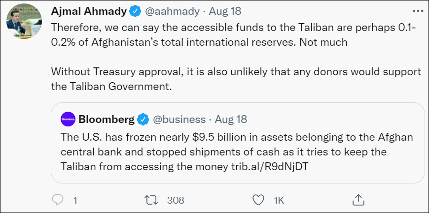Click Bloomberg's verified checkmark badge
This screenshot has width=429, height=213.
click(143, 119)
